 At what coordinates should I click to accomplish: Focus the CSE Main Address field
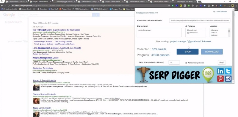pyautogui.click(x=200, y=21)
